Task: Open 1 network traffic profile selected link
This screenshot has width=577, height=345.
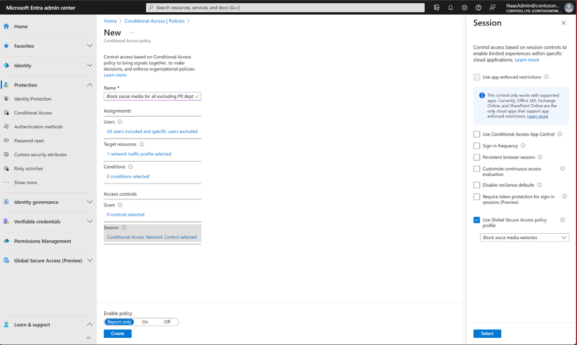Action: pyautogui.click(x=139, y=154)
